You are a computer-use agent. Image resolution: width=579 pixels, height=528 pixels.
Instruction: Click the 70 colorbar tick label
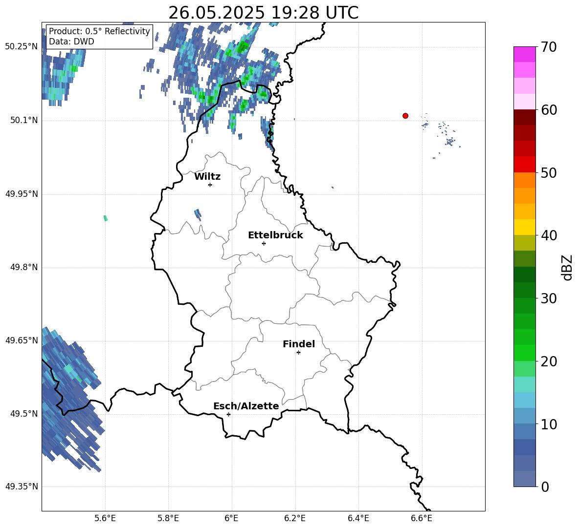[549, 47]
